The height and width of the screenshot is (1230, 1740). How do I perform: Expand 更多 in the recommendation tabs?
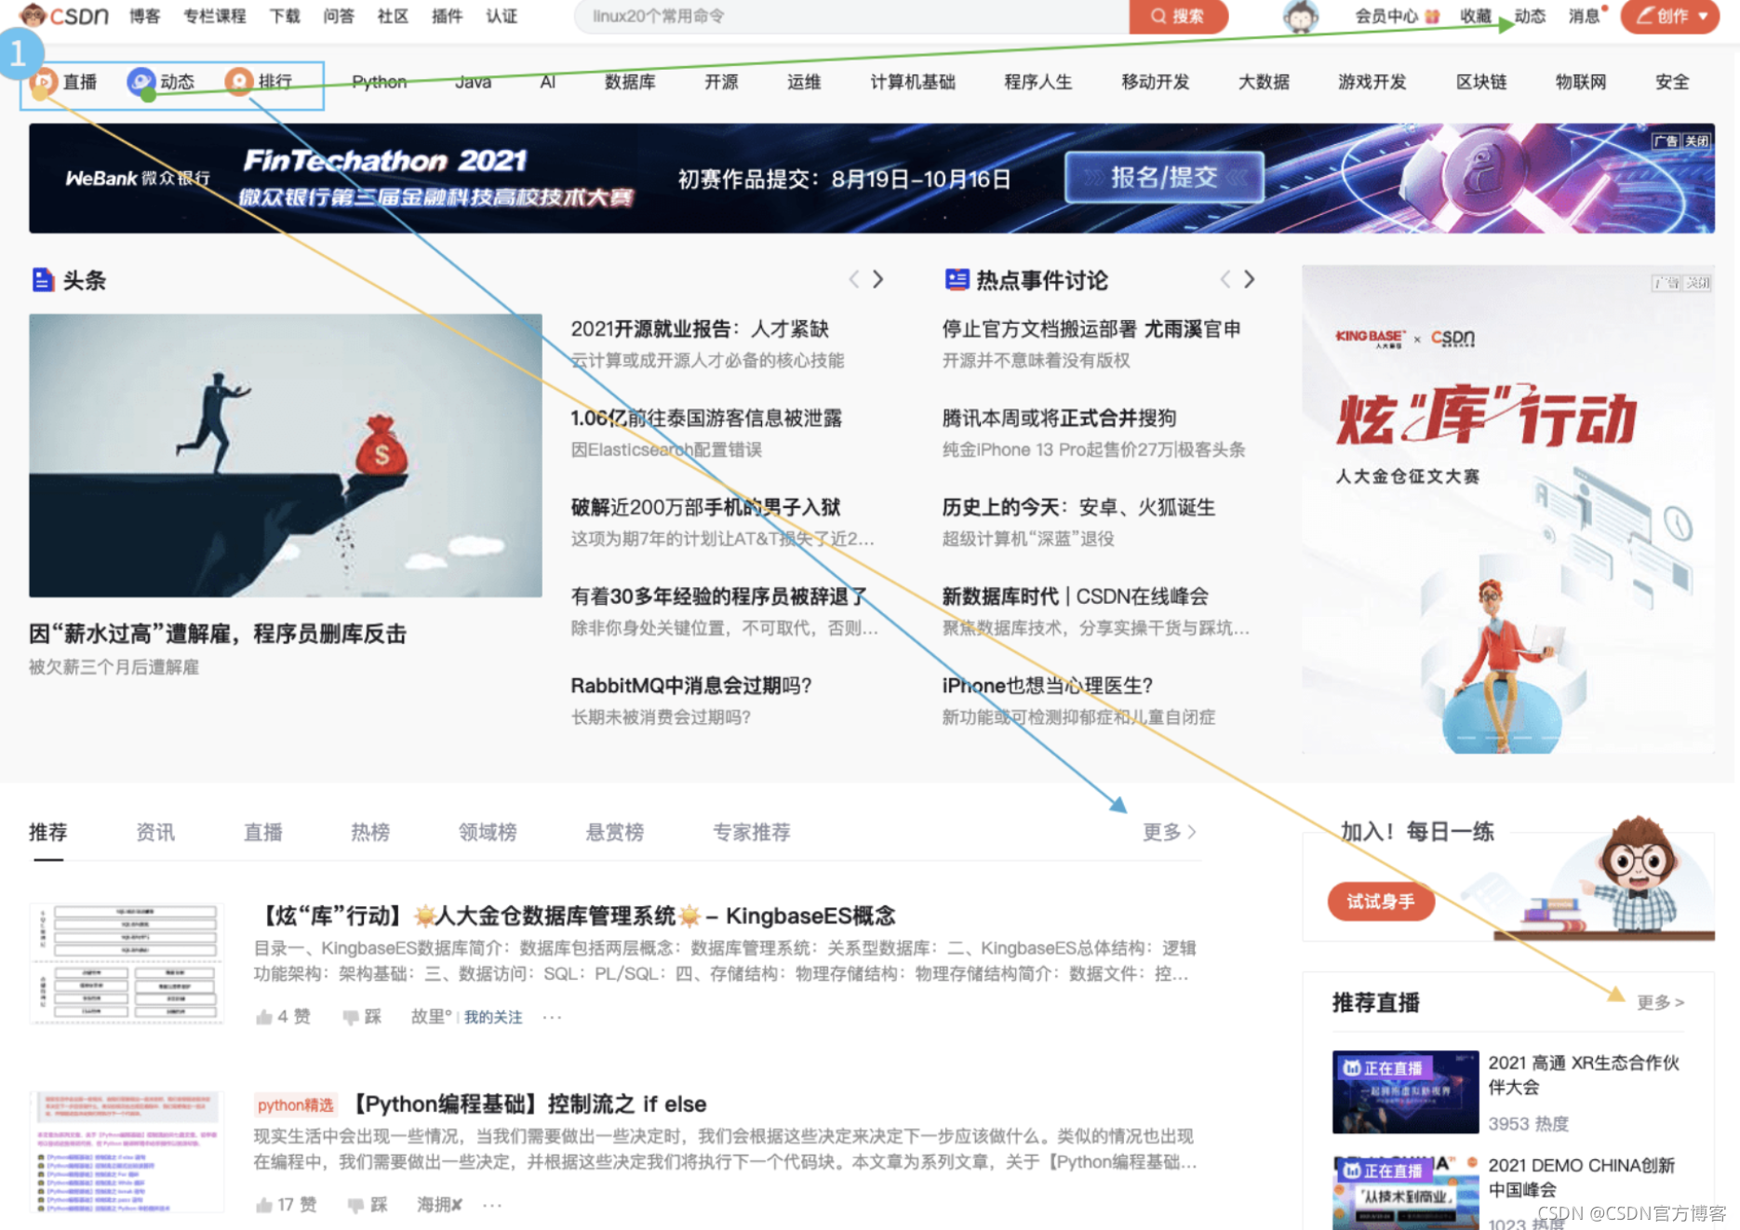coord(1170,832)
